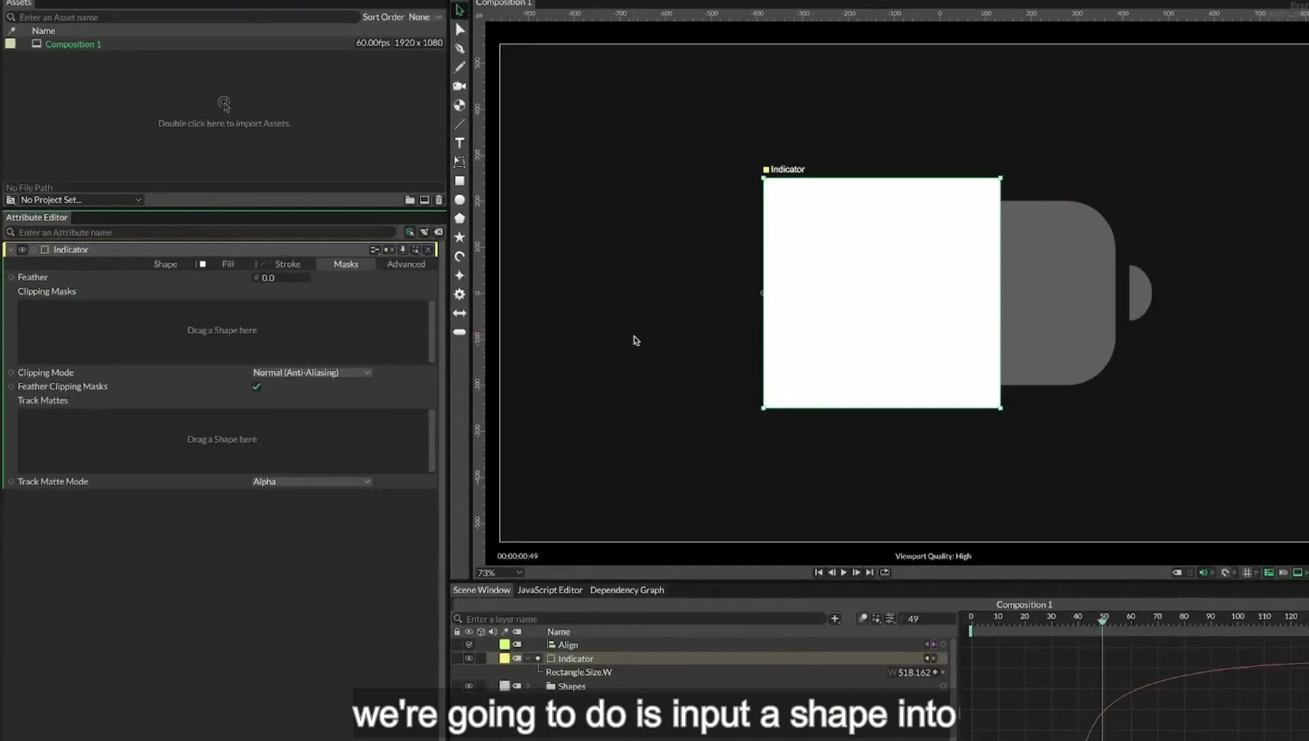Select the Capsule shape tool
The width and height of the screenshot is (1309, 741).
pos(460,332)
